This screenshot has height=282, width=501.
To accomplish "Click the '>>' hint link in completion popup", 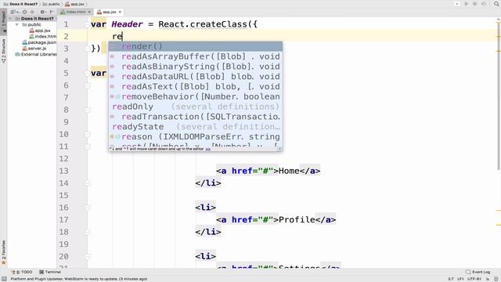I will [x=208, y=149].
